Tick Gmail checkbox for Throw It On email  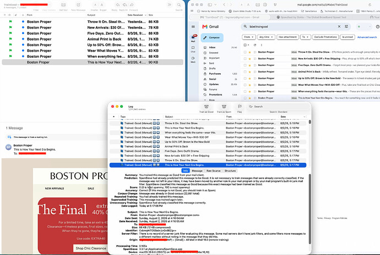coord(245,52)
